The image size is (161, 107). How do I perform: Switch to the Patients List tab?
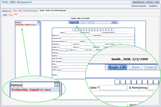[x=7, y=11]
